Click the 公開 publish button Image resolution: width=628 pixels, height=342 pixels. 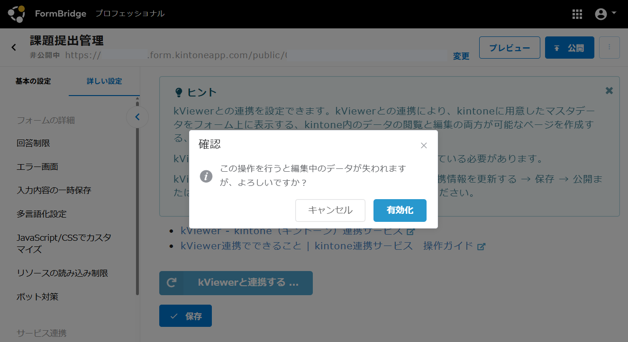pyautogui.click(x=569, y=48)
